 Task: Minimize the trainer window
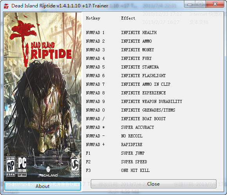[190, 4]
